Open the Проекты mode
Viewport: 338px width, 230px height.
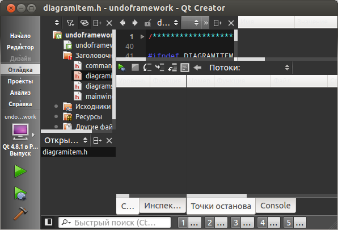(x=20, y=81)
